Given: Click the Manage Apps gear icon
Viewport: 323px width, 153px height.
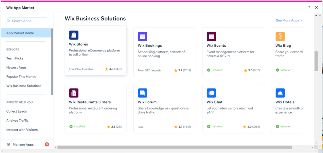Looking at the screenshot, I should (x=9, y=144).
